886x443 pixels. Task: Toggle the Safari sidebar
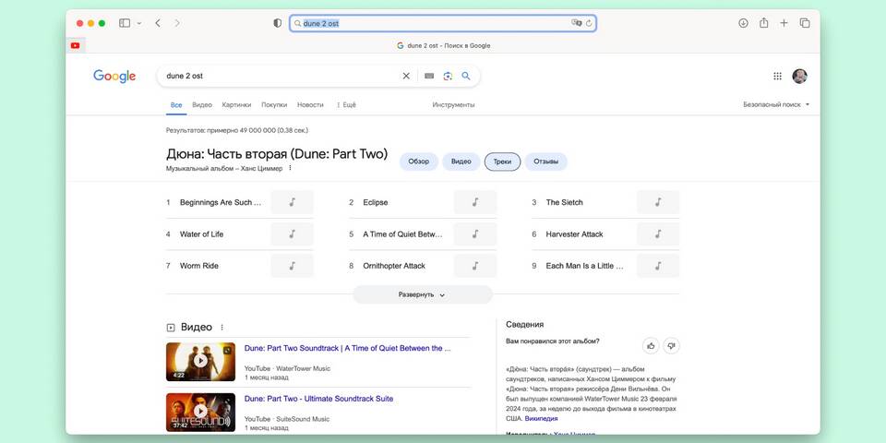[x=125, y=23]
